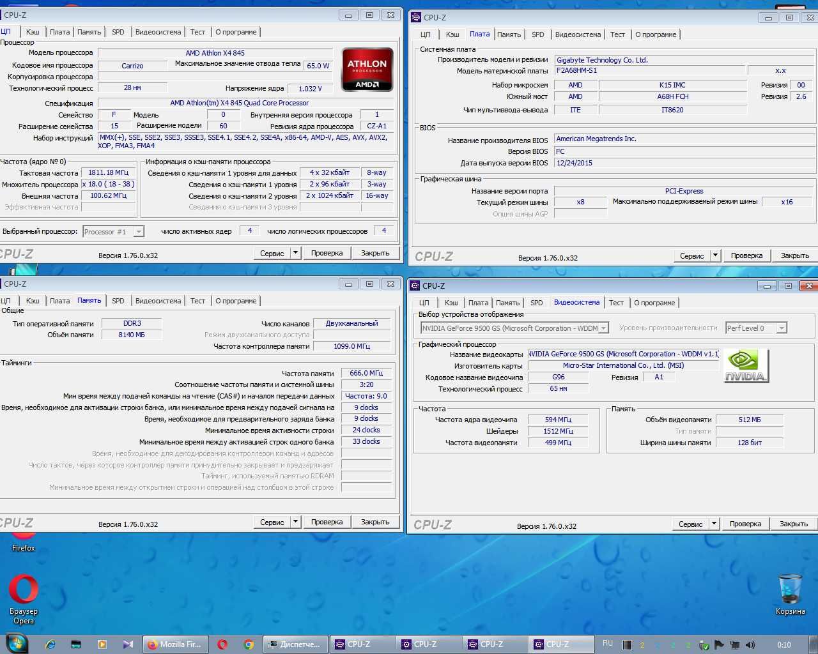Click the Opera icon in taskbar
The height and width of the screenshot is (654, 818).
222,644
